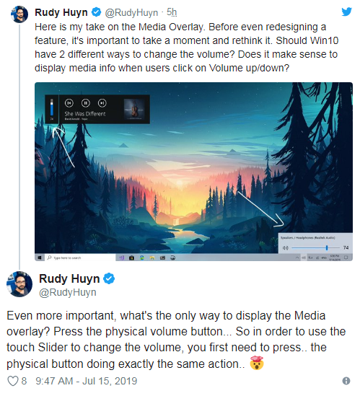
Task: Open the Action Center notification icon
Action: tap(346, 258)
